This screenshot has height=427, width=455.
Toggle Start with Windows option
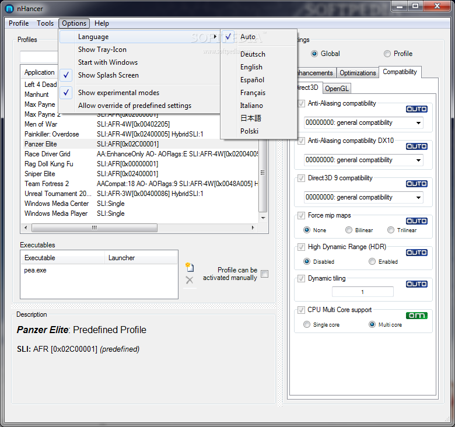pos(139,62)
